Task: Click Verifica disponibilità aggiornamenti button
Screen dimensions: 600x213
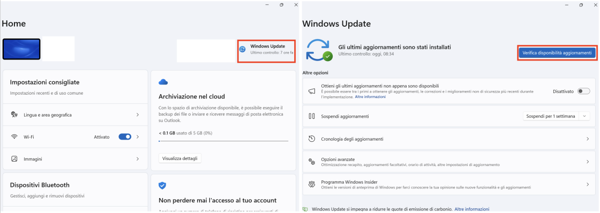Action: pyautogui.click(x=557, y=53)
